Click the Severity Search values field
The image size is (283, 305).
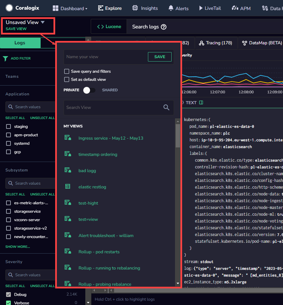[31, 275]
